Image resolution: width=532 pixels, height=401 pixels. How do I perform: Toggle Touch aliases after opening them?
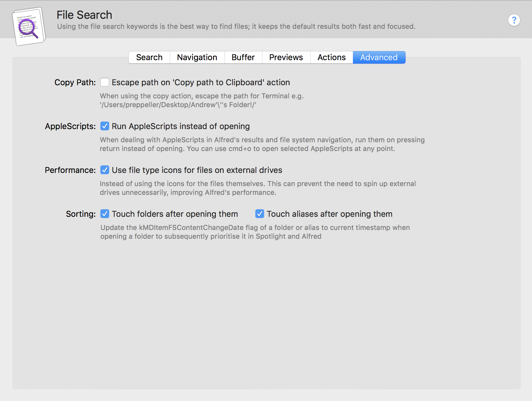(260, 214)
